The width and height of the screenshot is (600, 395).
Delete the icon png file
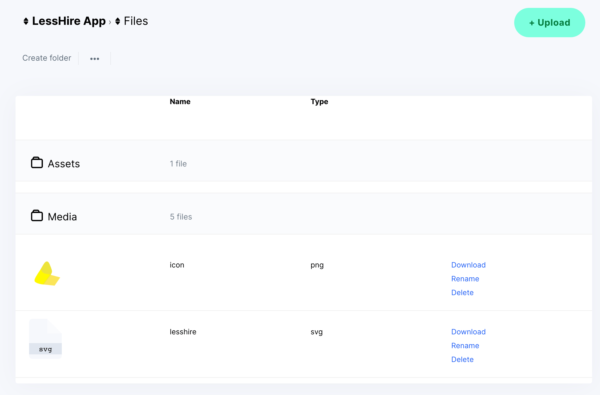click(462, 292)
